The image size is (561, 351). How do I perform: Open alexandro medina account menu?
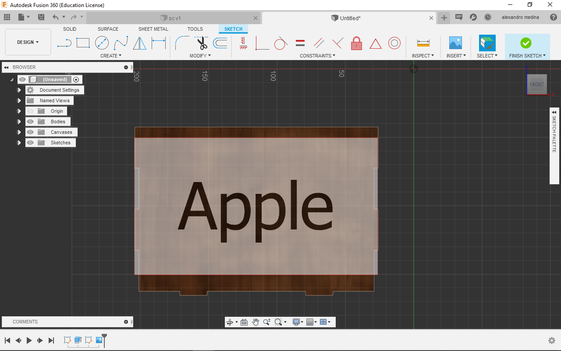coord(520,18)
